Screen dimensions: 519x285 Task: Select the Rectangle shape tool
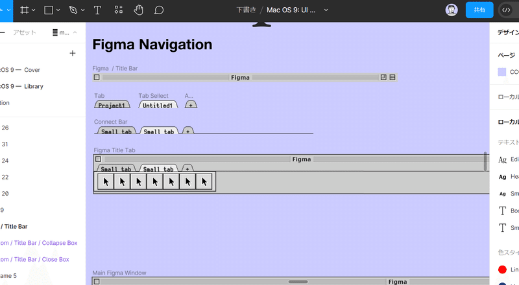pyautogui.click(x=49, y=10)
